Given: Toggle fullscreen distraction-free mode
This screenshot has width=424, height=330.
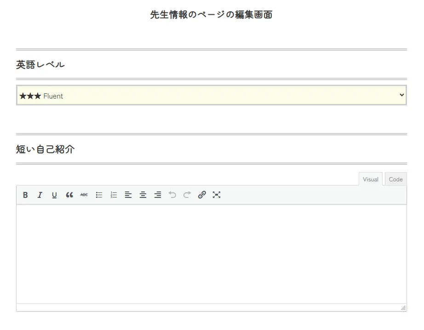Looking at the screenshot, I should [216, 195].
